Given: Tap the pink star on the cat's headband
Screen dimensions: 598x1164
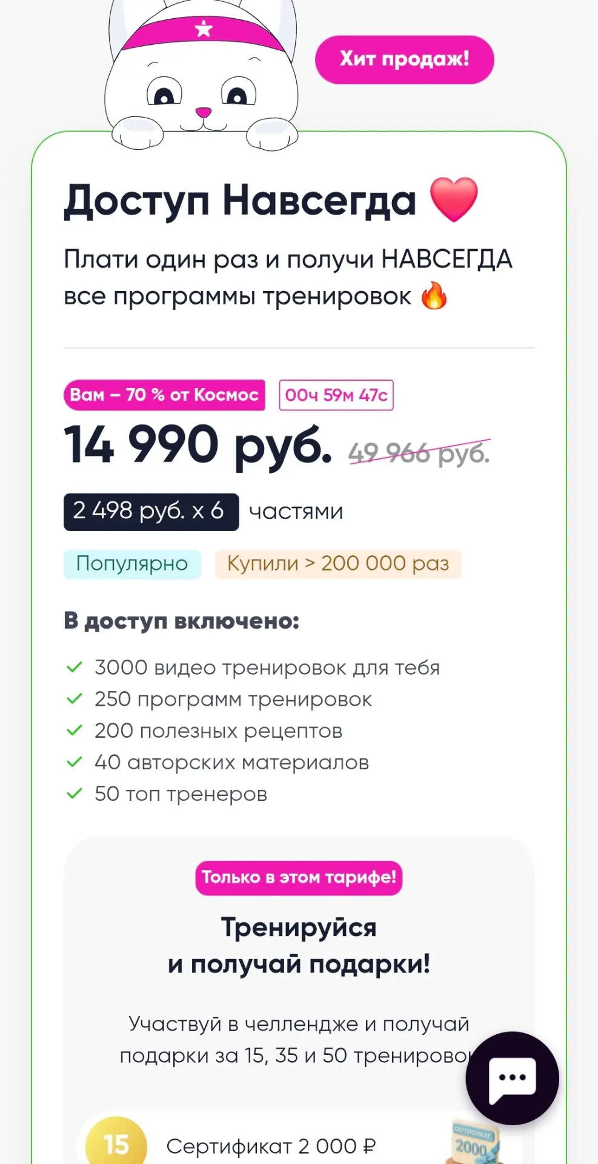Looking at the screenshot, I should pyautogui.click(x=204, y=28).
